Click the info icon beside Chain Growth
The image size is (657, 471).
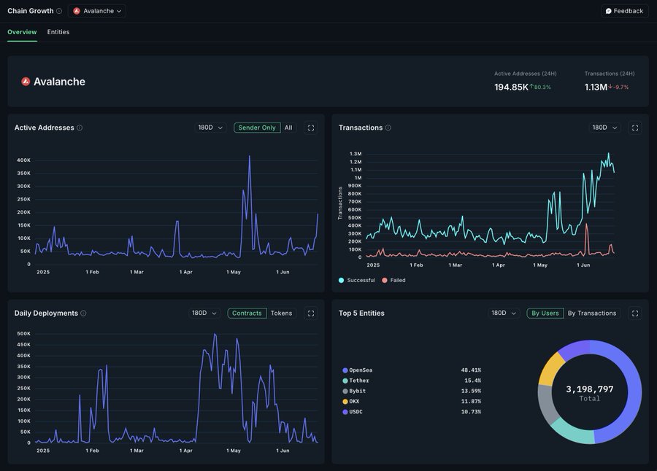tap(59, 11)
